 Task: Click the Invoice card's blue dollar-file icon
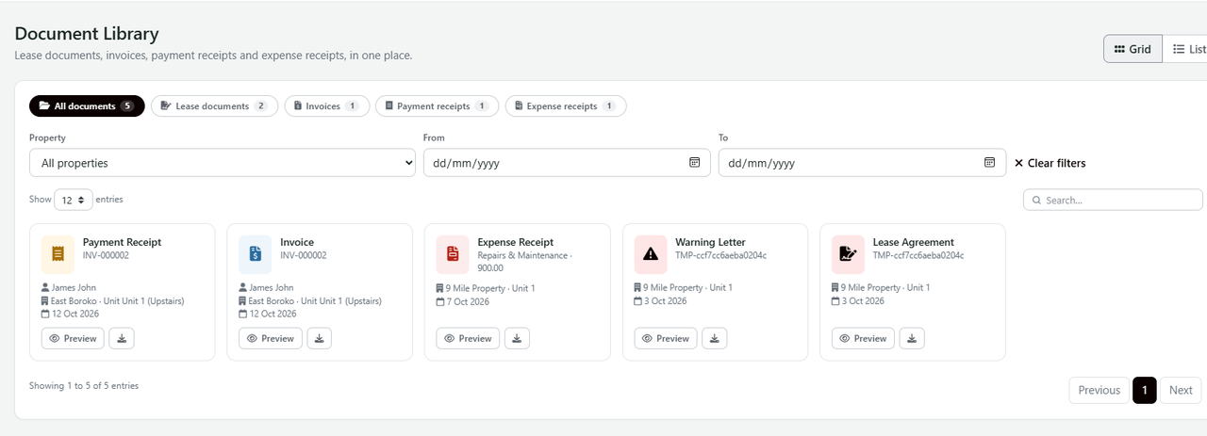[x=256, y=254]
